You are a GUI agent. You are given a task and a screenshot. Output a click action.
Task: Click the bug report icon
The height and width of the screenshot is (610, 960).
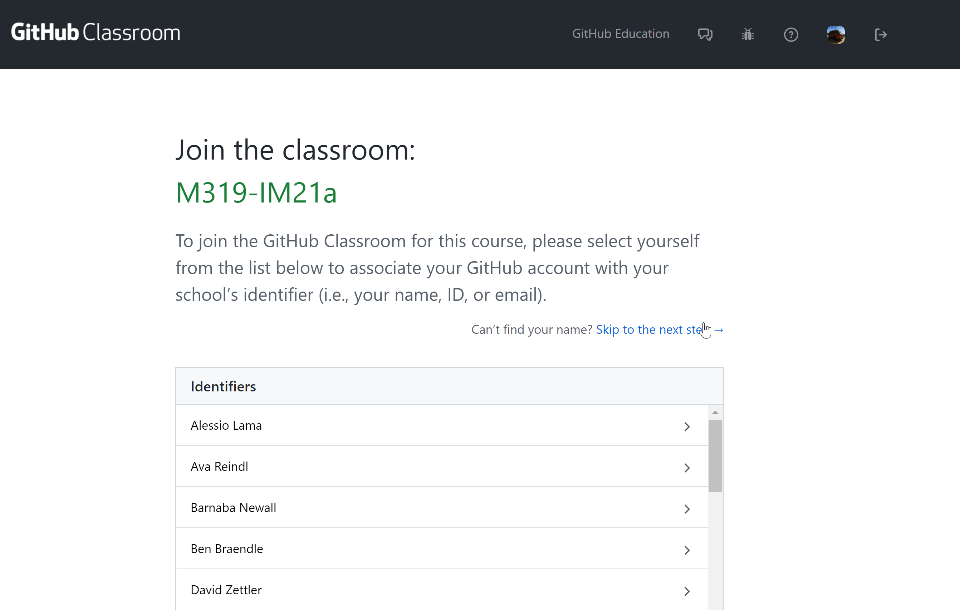748,35
